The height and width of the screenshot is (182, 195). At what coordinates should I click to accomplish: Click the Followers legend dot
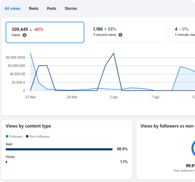pos(7,136)
